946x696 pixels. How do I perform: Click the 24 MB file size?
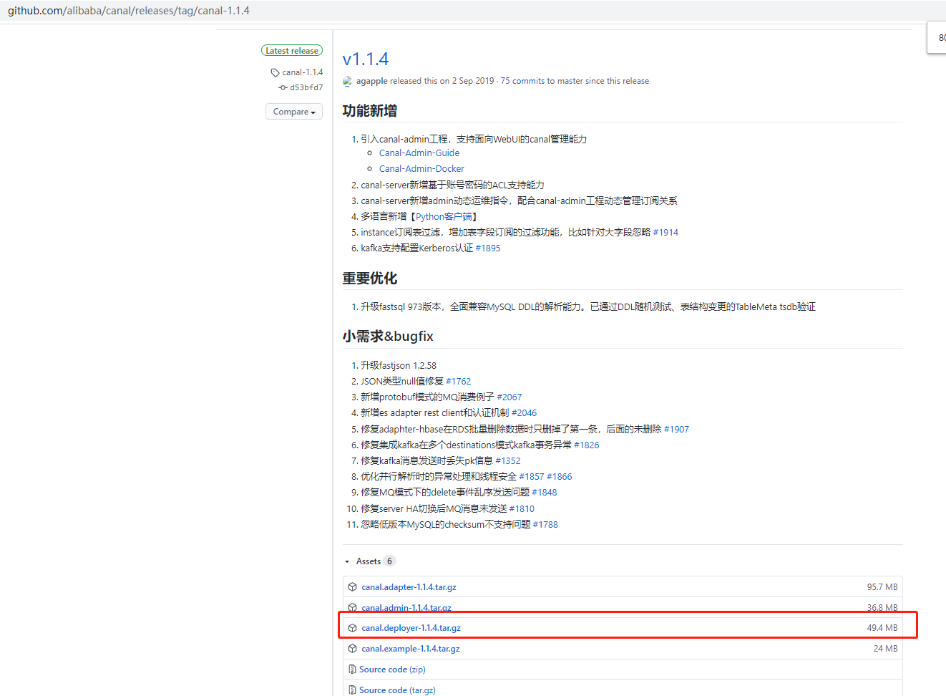(885, 649)
